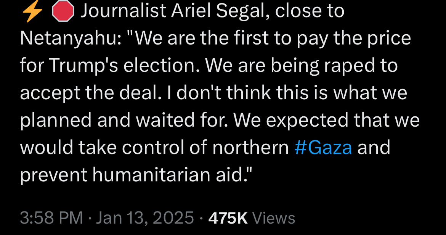Click the word Journalist in tweet text
Screen dimensions: 446x235
pyautogui.click(x=123, y=11)
